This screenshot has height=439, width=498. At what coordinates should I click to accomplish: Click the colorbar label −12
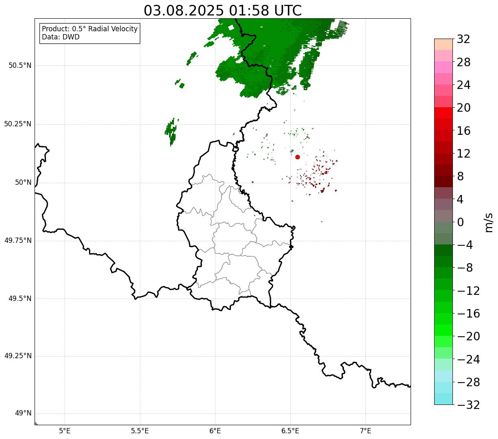click(x=468, y=291)
